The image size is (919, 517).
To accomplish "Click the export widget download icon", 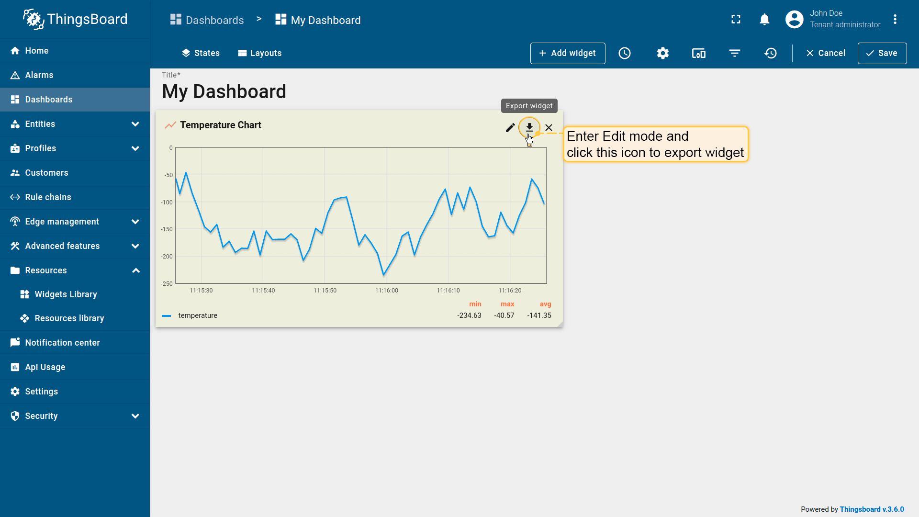I will (529, 127).
